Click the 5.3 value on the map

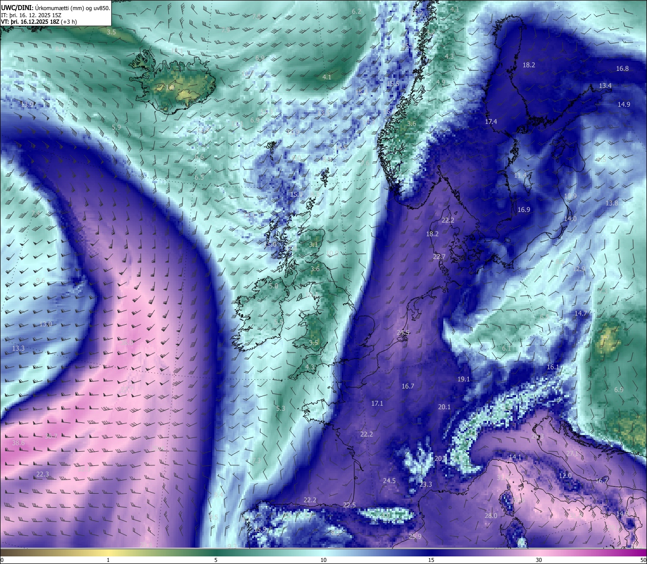(281, 408)
